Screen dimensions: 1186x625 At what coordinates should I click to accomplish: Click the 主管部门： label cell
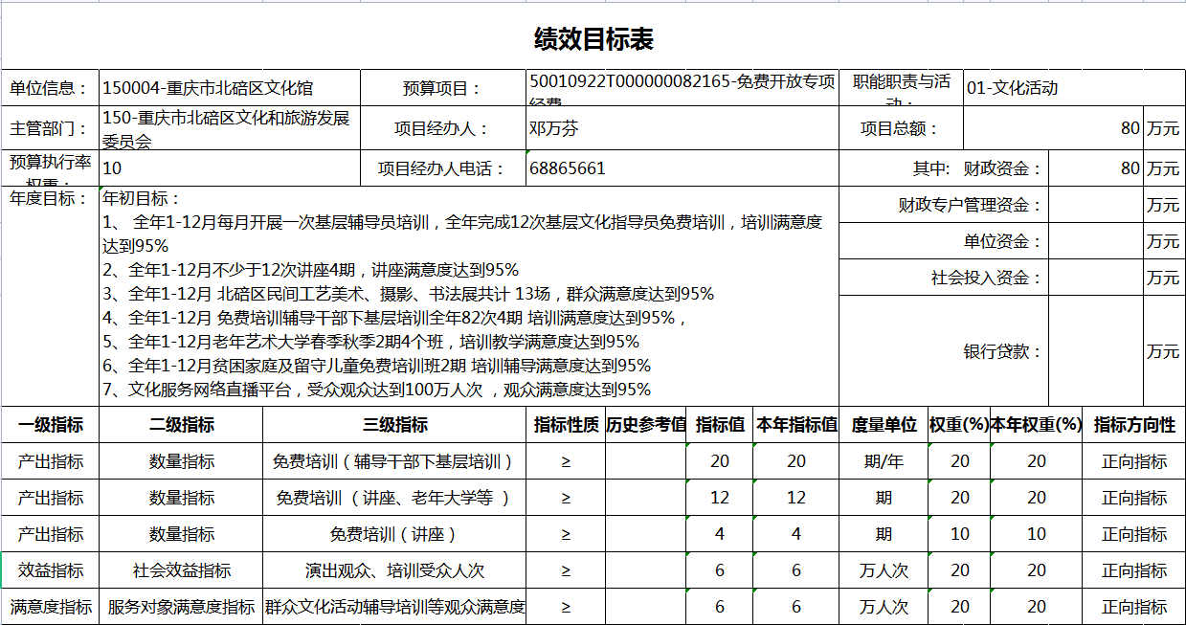[x=50, y=128]
